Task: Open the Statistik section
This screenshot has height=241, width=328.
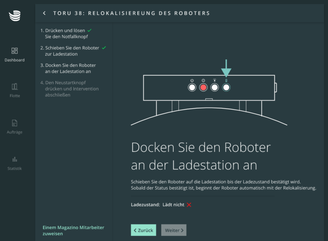Action: 15,163
